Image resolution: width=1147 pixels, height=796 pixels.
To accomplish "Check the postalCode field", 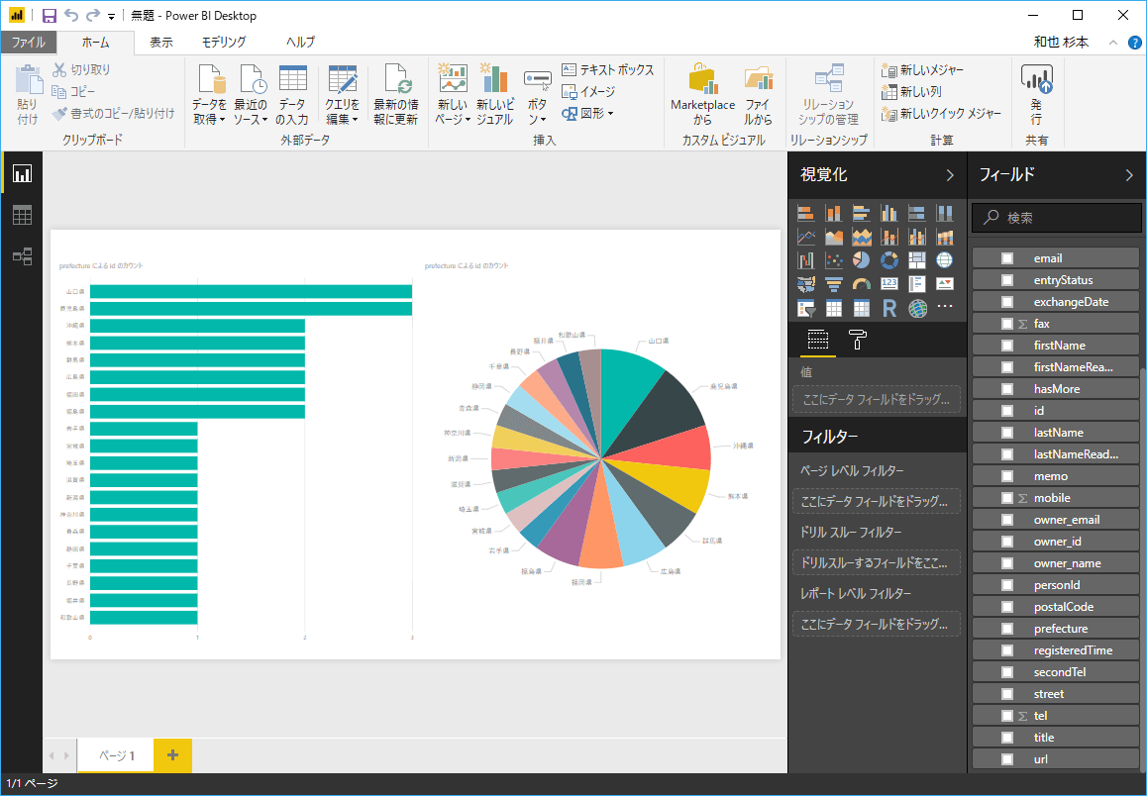I will click(x=1007, y=607).
